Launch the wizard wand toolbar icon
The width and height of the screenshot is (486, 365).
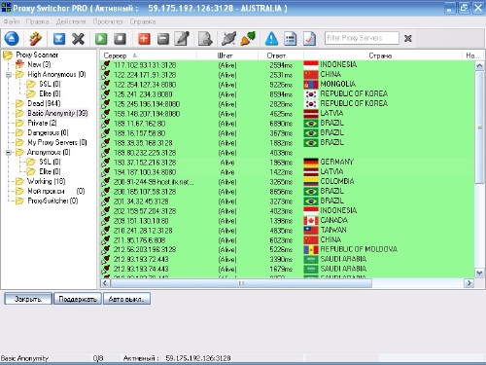tap(35, 39)
